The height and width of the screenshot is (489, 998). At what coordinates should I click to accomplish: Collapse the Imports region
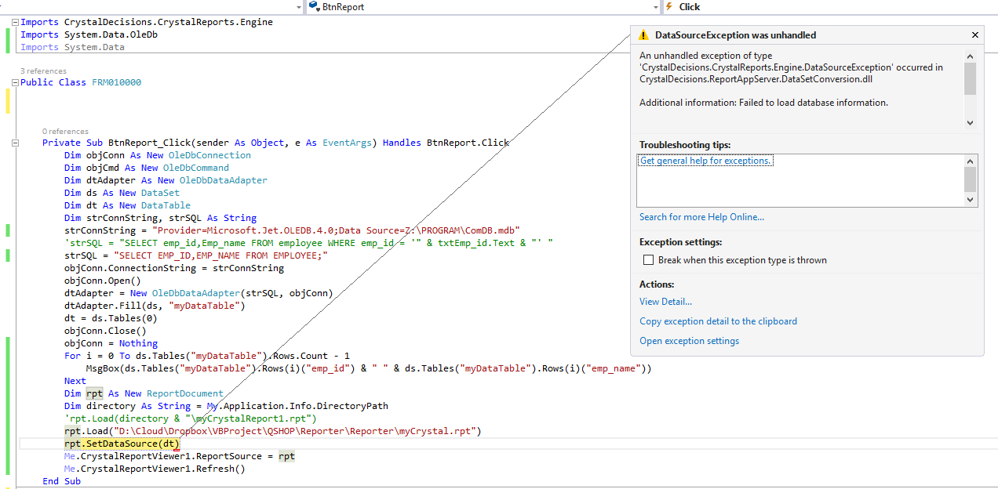(x=15, y=23)
